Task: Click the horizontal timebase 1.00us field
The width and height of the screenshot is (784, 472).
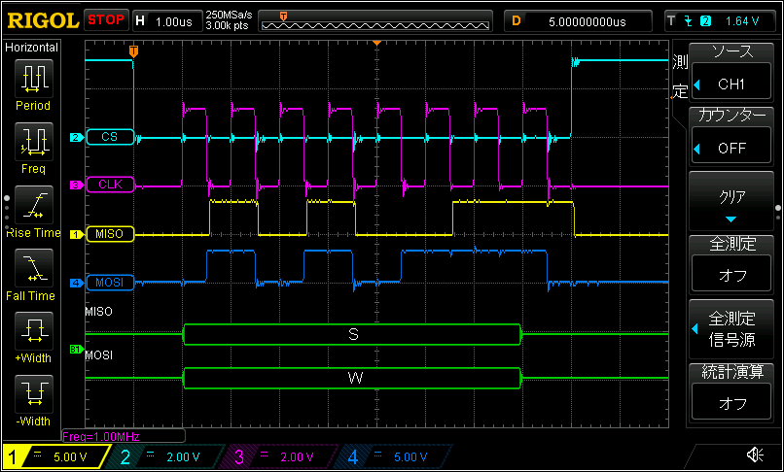Action: point(167,21)
